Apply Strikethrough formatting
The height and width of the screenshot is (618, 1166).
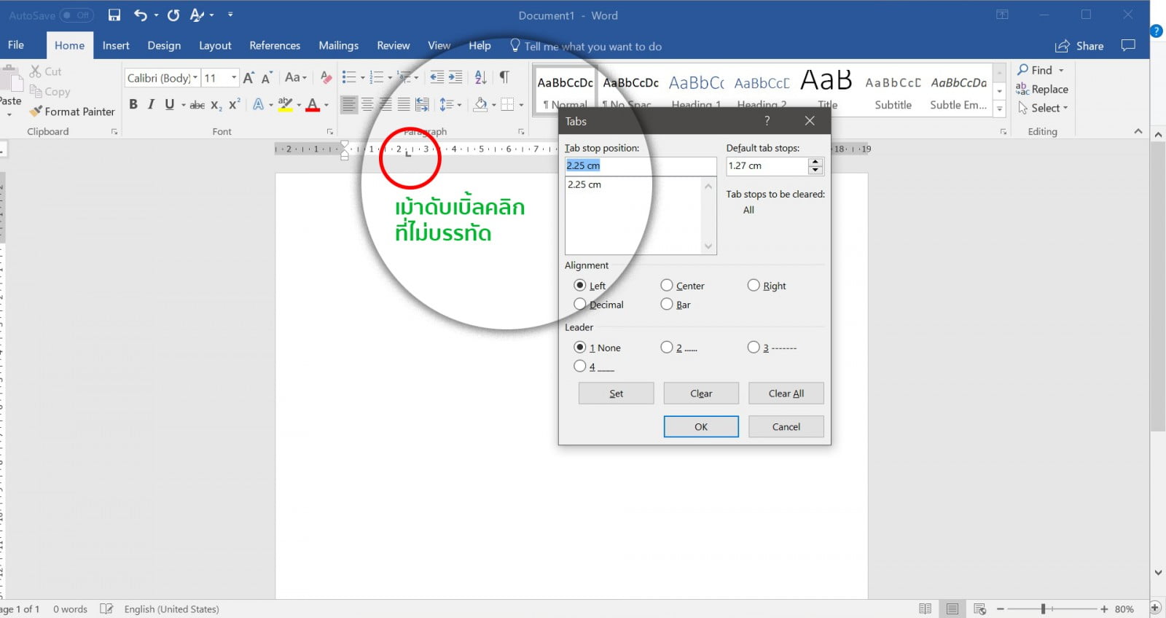coord(197,105)
